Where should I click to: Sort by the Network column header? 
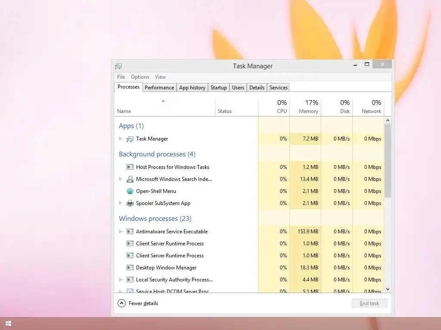click(x=369, y=107)
